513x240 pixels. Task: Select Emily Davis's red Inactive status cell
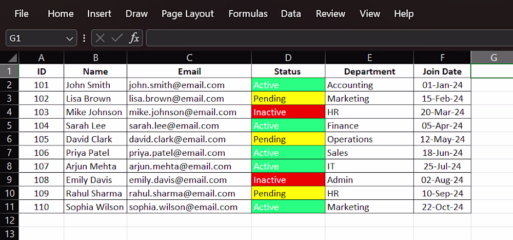coord(288,180)
